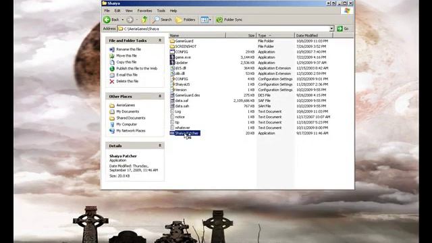Open Search from the toolbar
Screen dimensions: 432x243
(x=162, y=20)
